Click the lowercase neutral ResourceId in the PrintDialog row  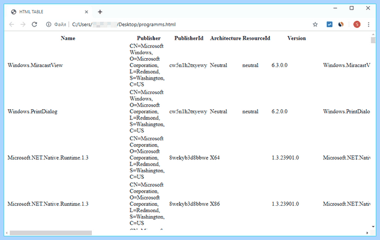250,111
